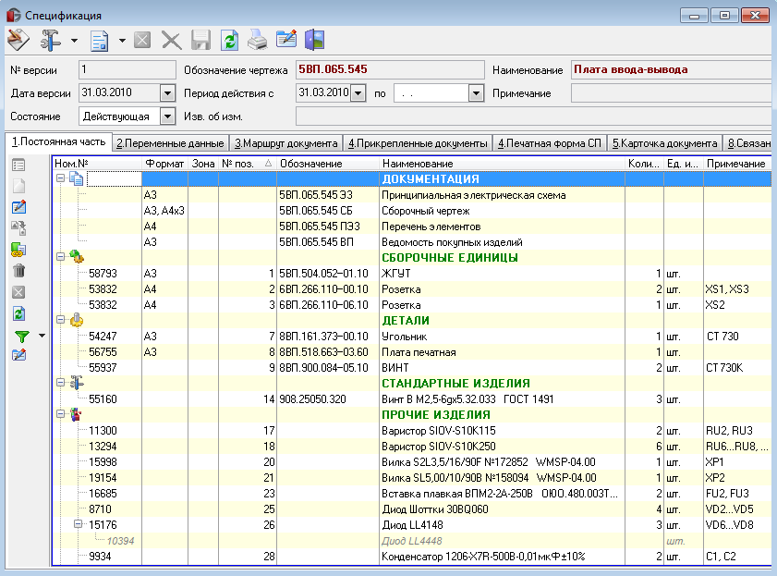The height and width of the screenshot is (576, 777).
Task: Click the Обозначение чертежа field 5ВП.065.545
Action: click(390, 70)
